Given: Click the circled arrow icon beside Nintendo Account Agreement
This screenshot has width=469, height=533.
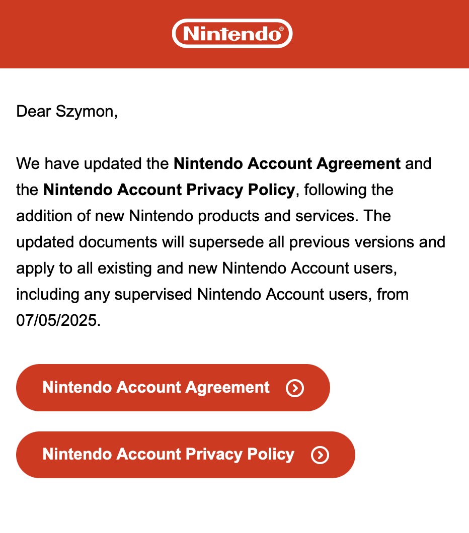Looking at the screenshot, I should point(295,388).
